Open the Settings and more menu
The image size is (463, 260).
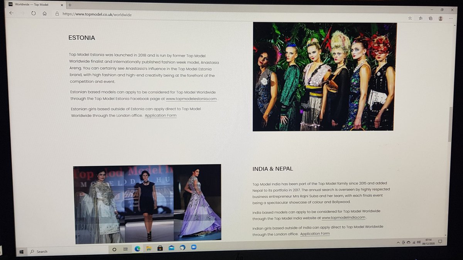click(451, 18)
